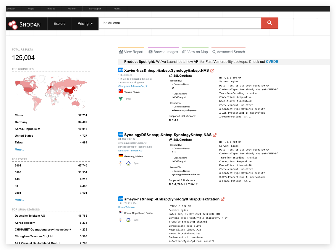Click the blue gear tag icon under Korea, Busan
The image size is (336, 250).
128,220
